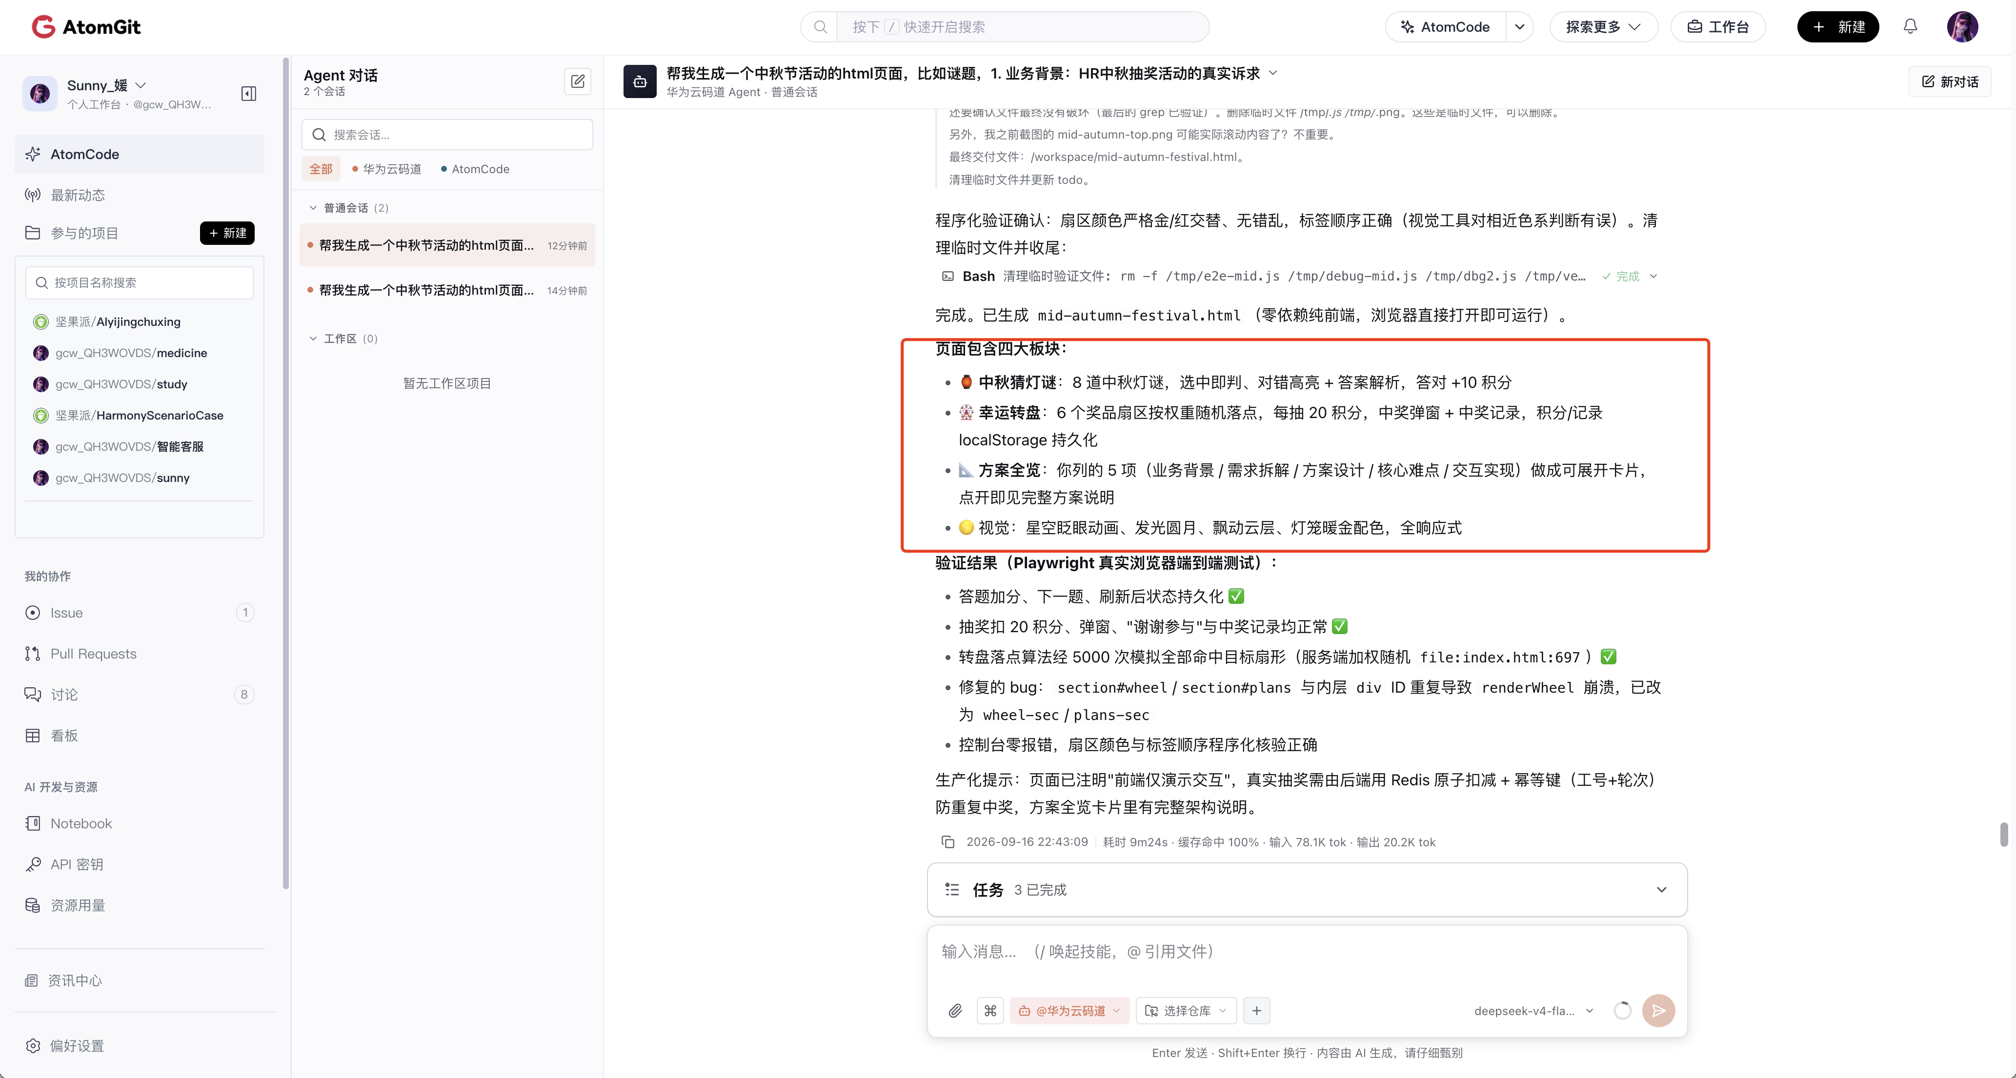Open AtomCode in the left sidebar

(140, 154)
